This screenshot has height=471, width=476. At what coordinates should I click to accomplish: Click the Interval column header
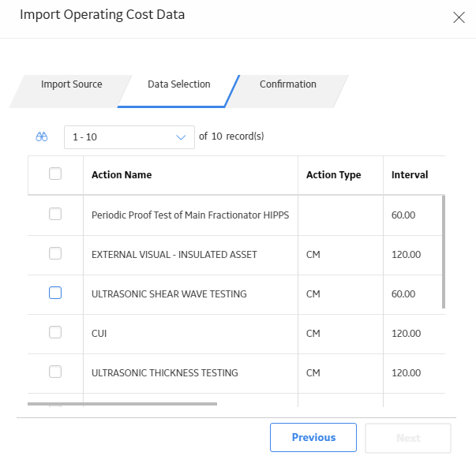(410, 175)
